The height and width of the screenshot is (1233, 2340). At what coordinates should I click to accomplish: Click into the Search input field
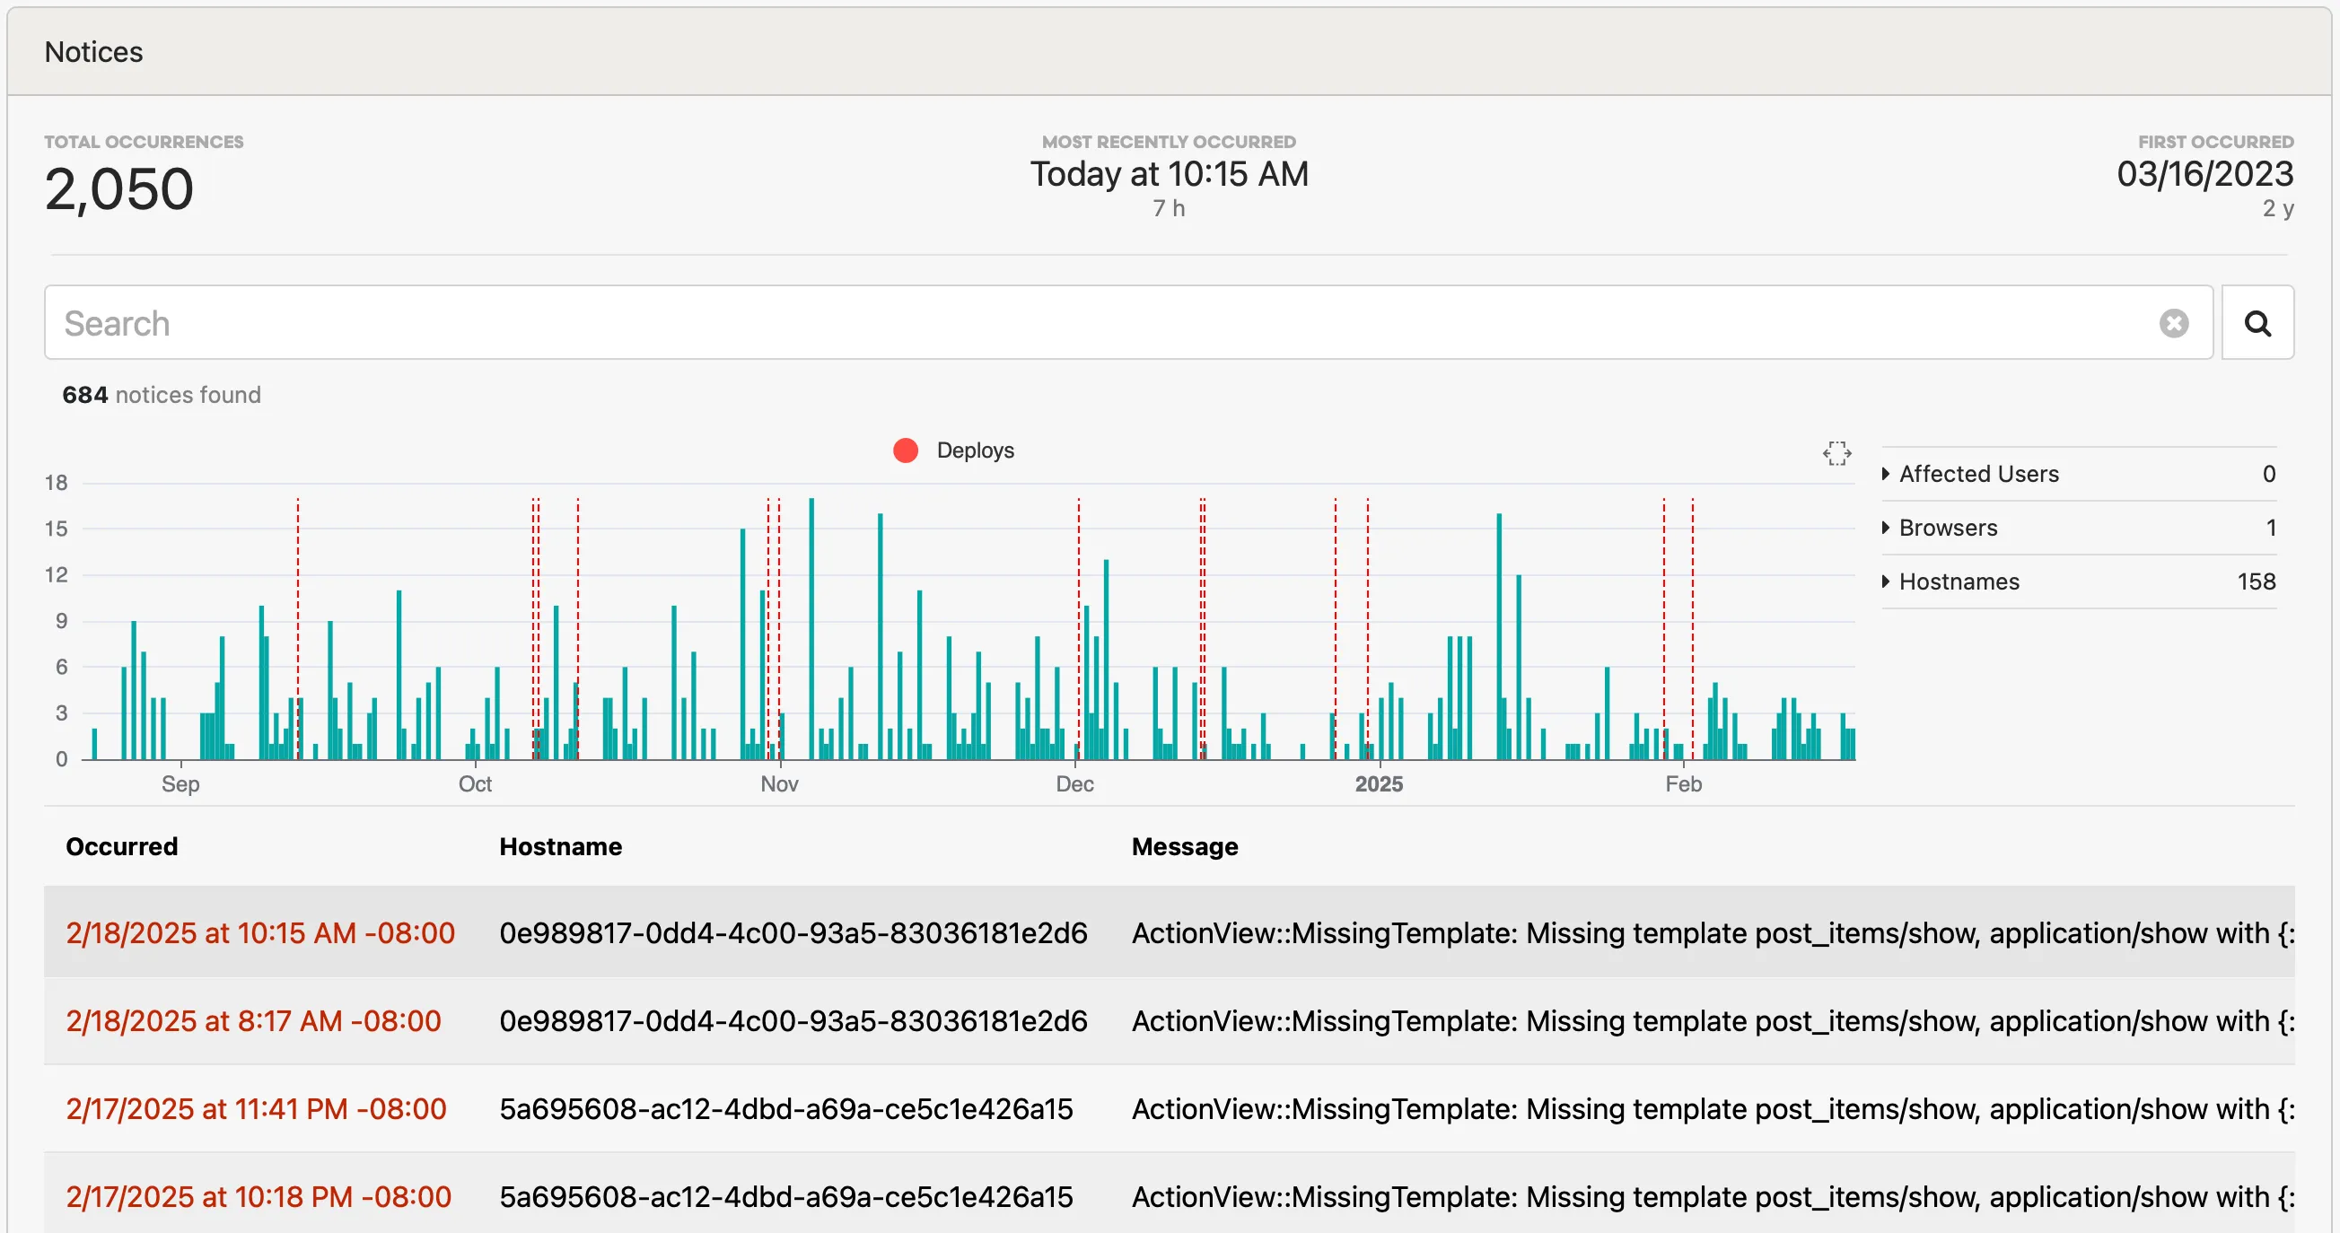coord(1090,323)
